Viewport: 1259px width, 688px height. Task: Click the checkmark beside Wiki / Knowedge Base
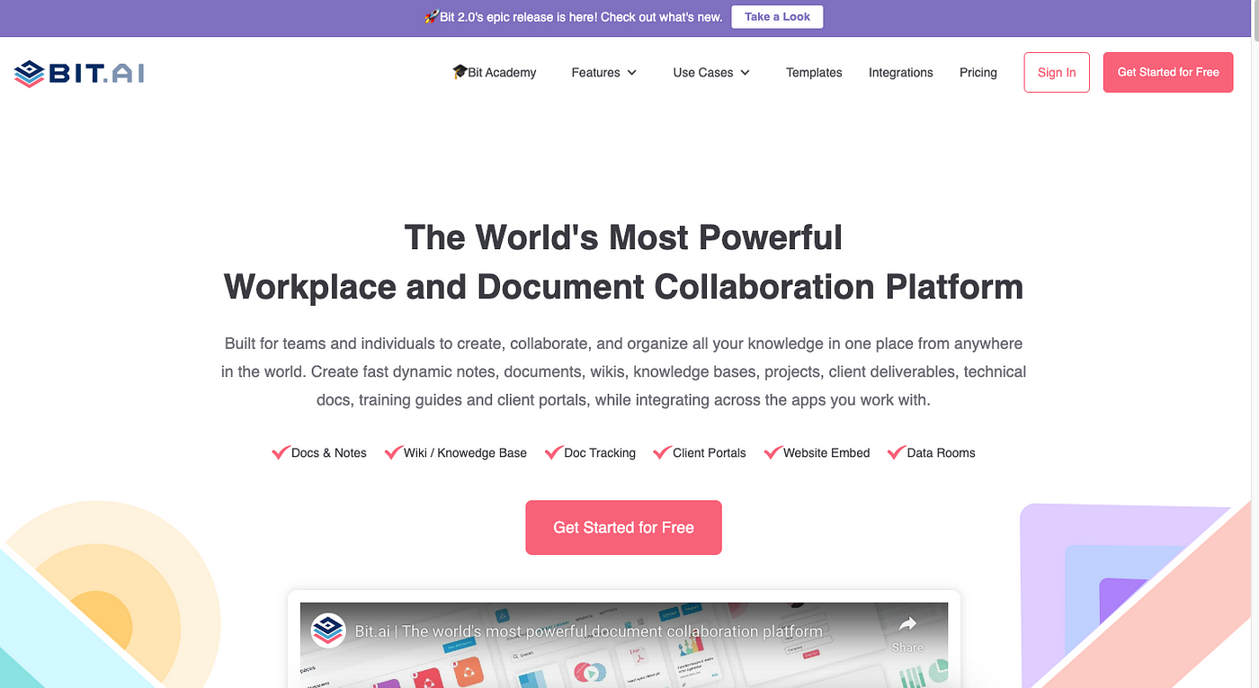[x=393, y=452]
